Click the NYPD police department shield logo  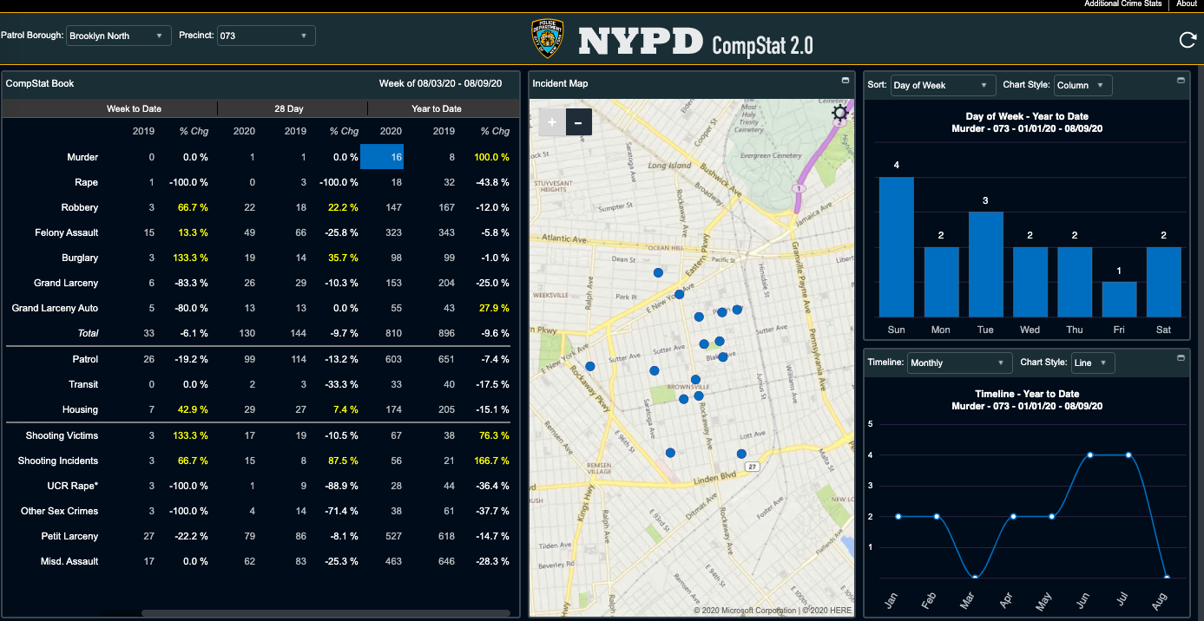(x=549, y=39)
